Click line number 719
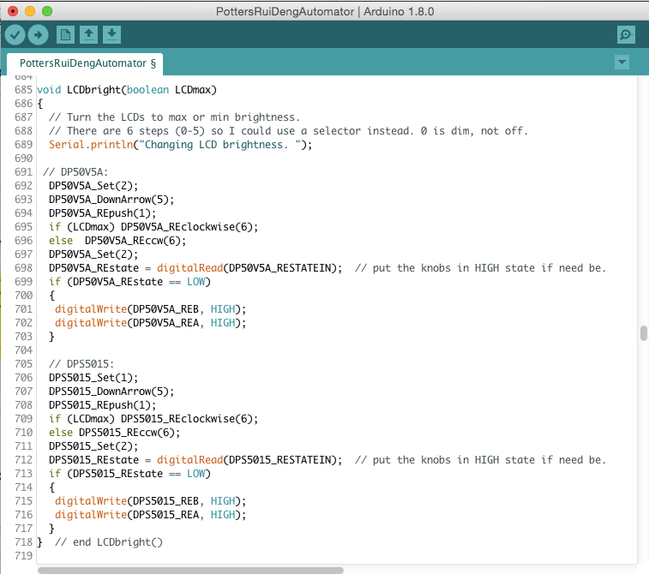649x574 pixels. click(x=24, y=555)
